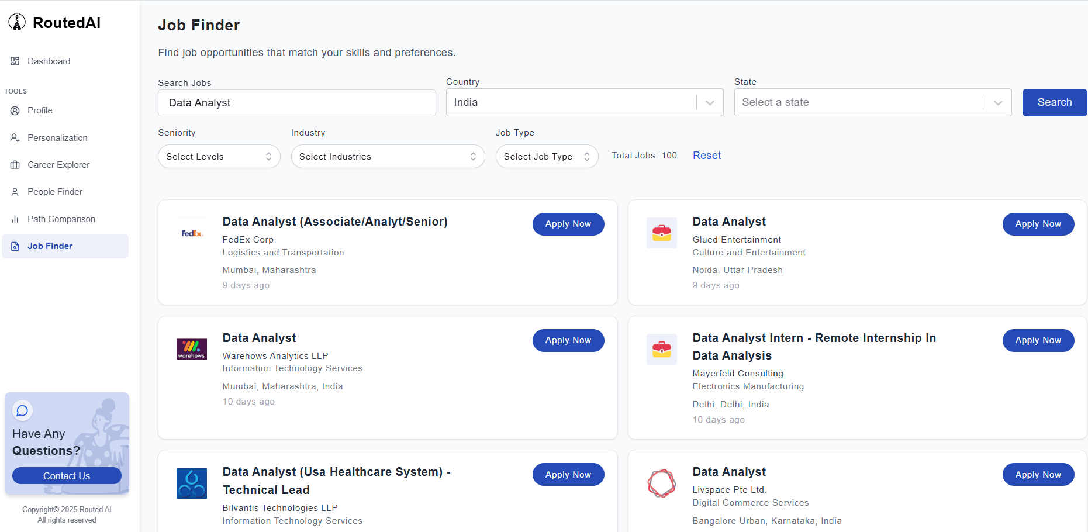Click the FedEx company logo
This screenshot has height=532, width=1088.
192,233
